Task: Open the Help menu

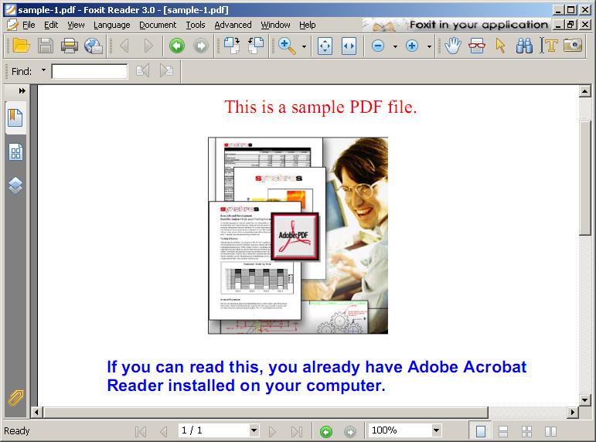Action: click(x=307, y=25)
